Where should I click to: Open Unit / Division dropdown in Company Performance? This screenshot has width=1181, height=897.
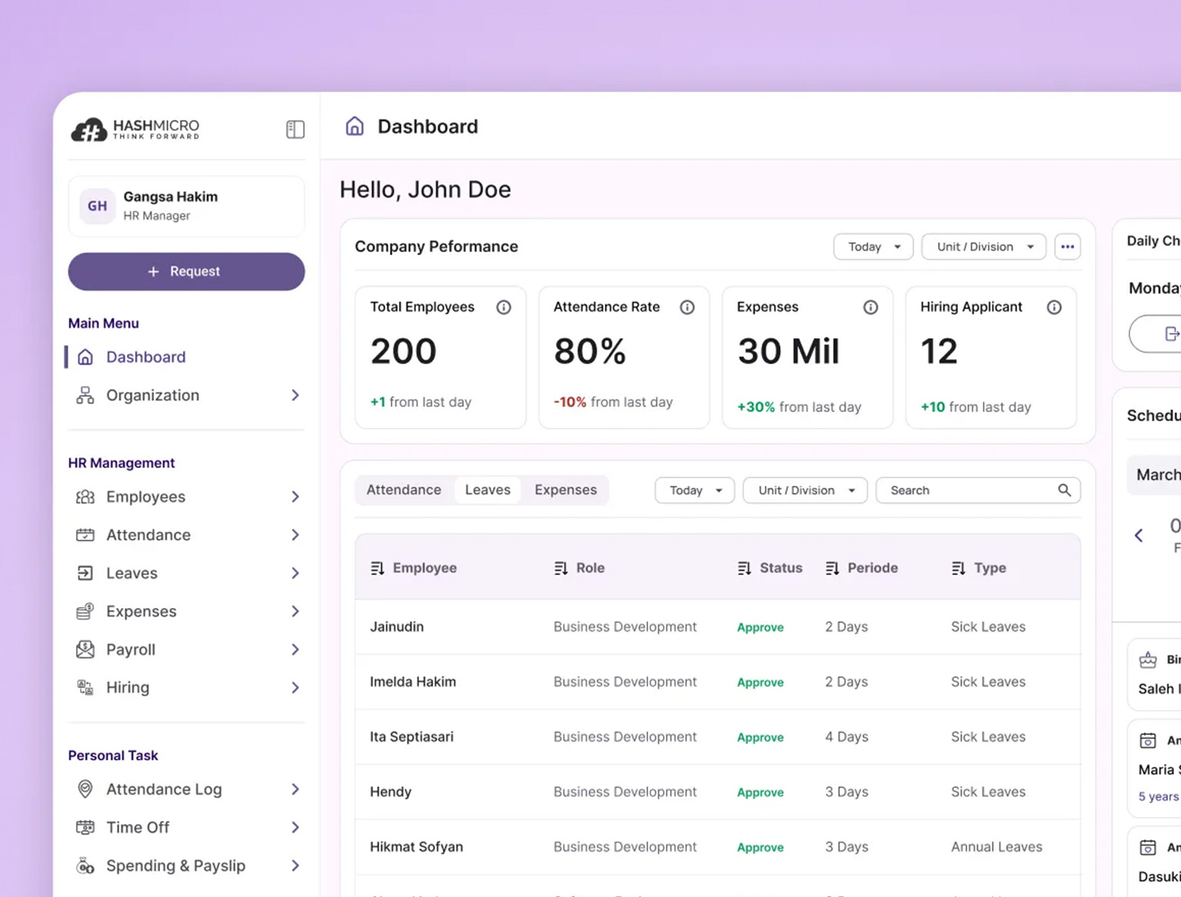[984, 247]
